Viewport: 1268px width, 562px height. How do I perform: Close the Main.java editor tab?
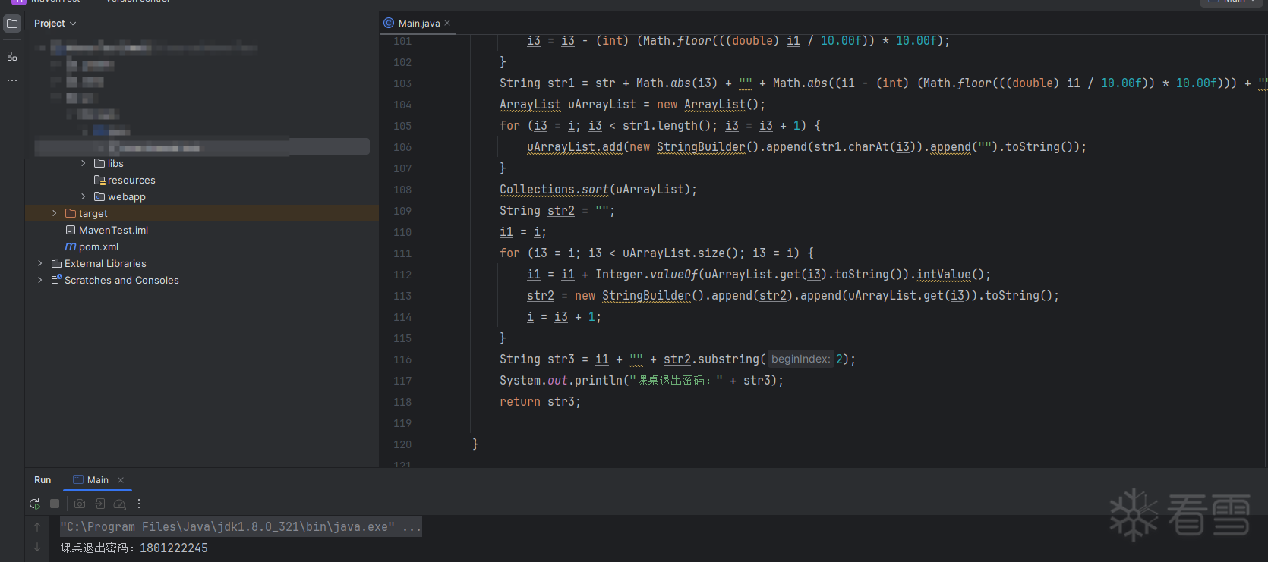(x=447, y=23)
